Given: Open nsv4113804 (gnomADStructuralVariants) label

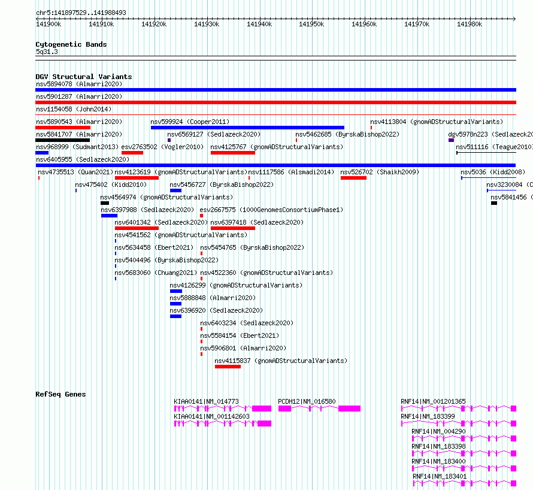Looking at the screenshot, I should click(x=437, y=122).
